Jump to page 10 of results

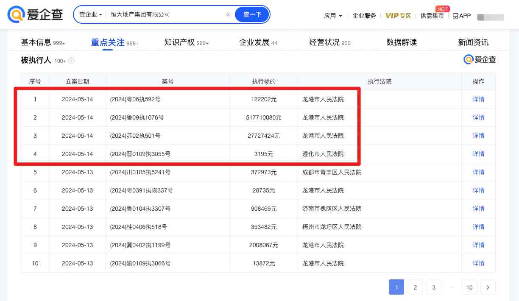(x=469, y=287)
